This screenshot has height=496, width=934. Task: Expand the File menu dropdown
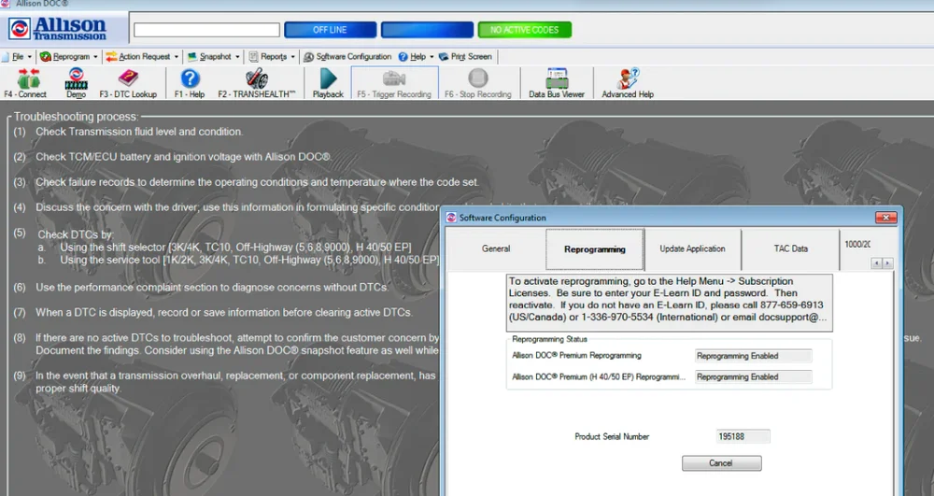[x=19, y=57]
